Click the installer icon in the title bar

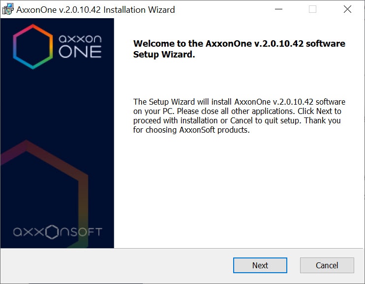[8, 9]
